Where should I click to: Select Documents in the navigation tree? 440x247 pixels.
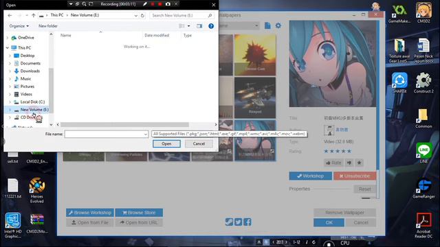point(30,63)
